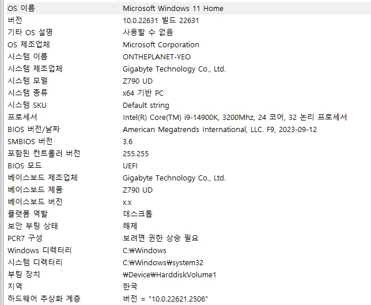Select value 'ONTHEPLANET-YEO'
This screenshot has width=371, height=305.
point(157,57)
